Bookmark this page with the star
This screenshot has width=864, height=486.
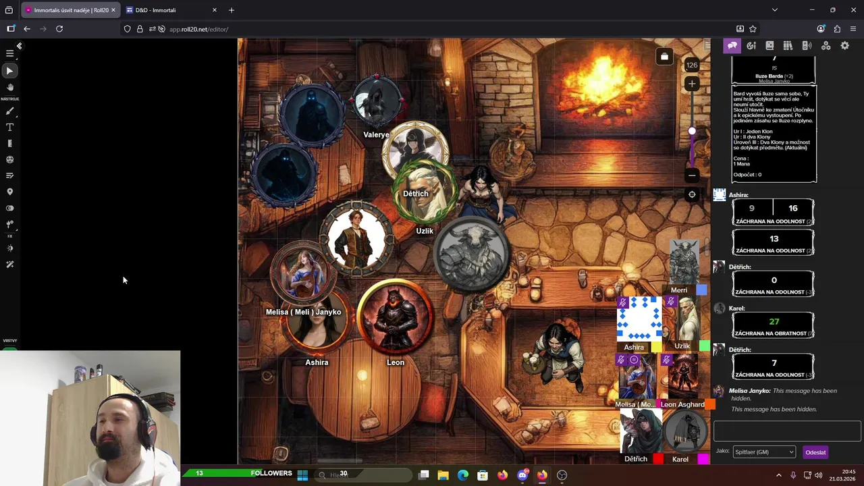pos(753,29)
